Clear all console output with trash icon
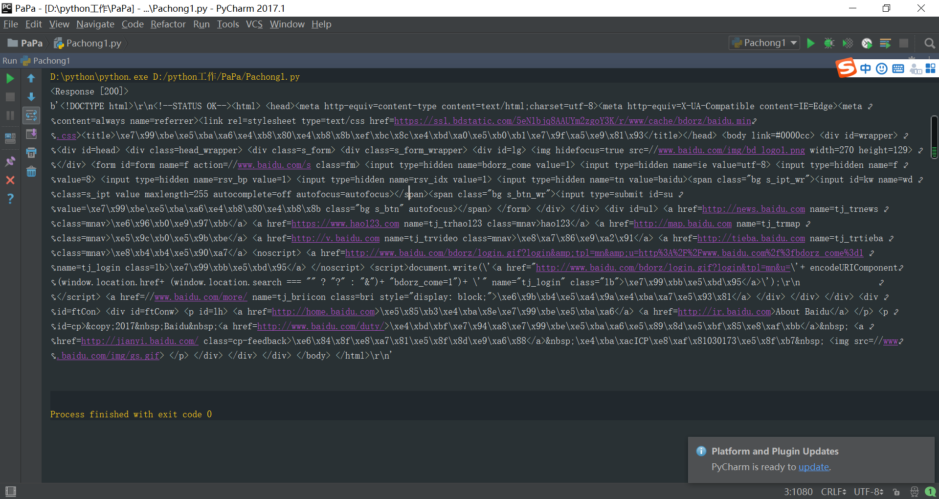This screenshot has width=939, height=499. coord(31,172)
